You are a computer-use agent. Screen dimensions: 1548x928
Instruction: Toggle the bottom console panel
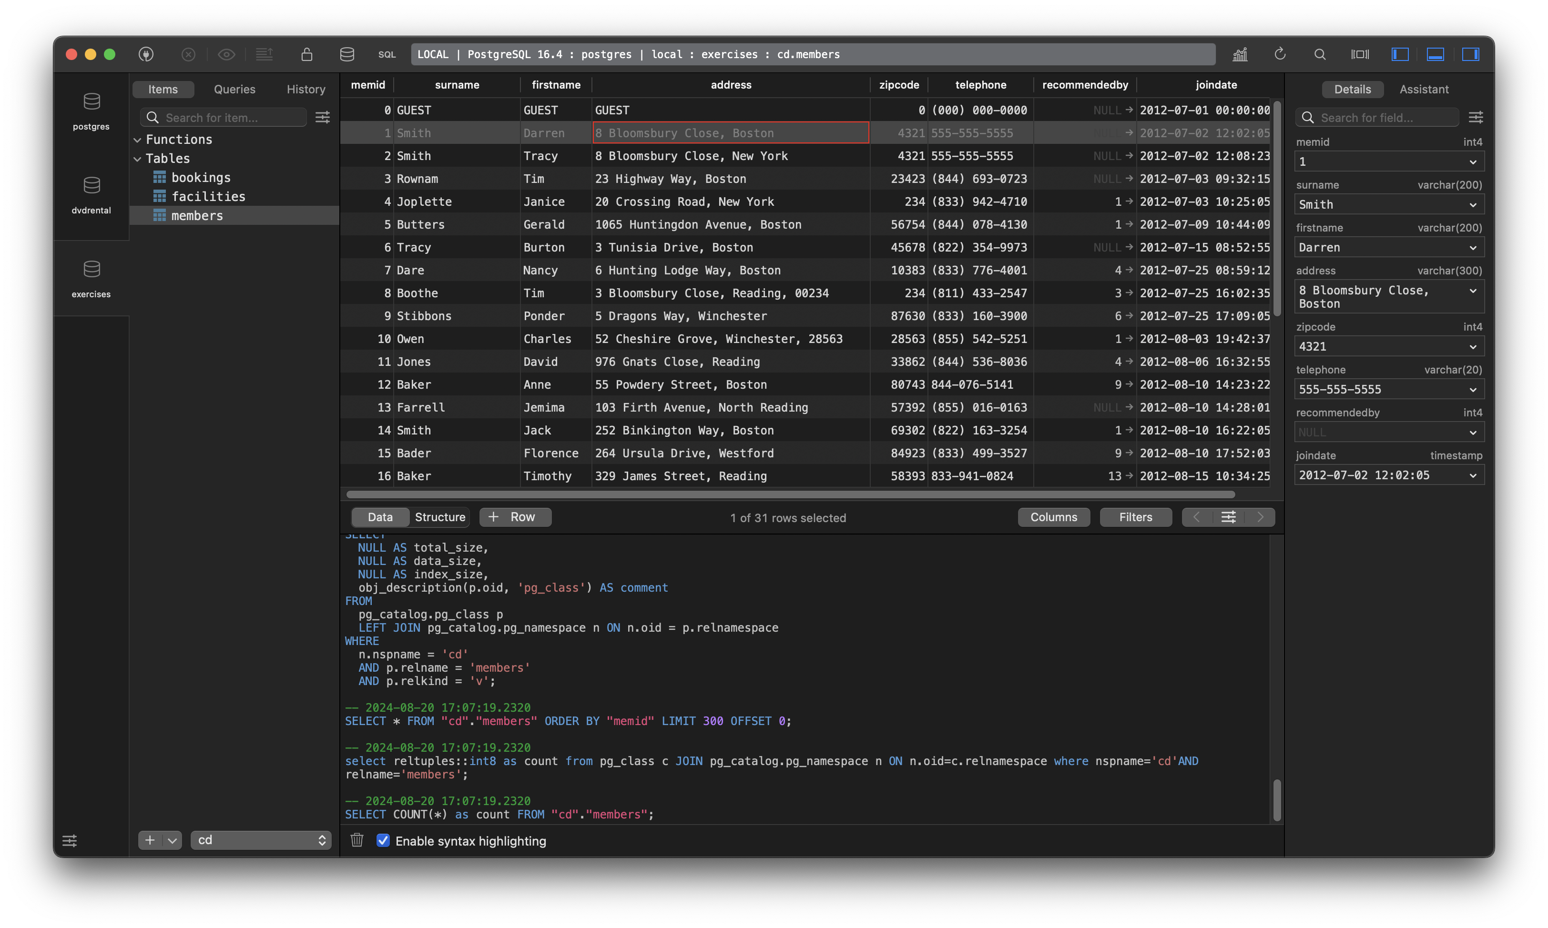[1435, 54]
